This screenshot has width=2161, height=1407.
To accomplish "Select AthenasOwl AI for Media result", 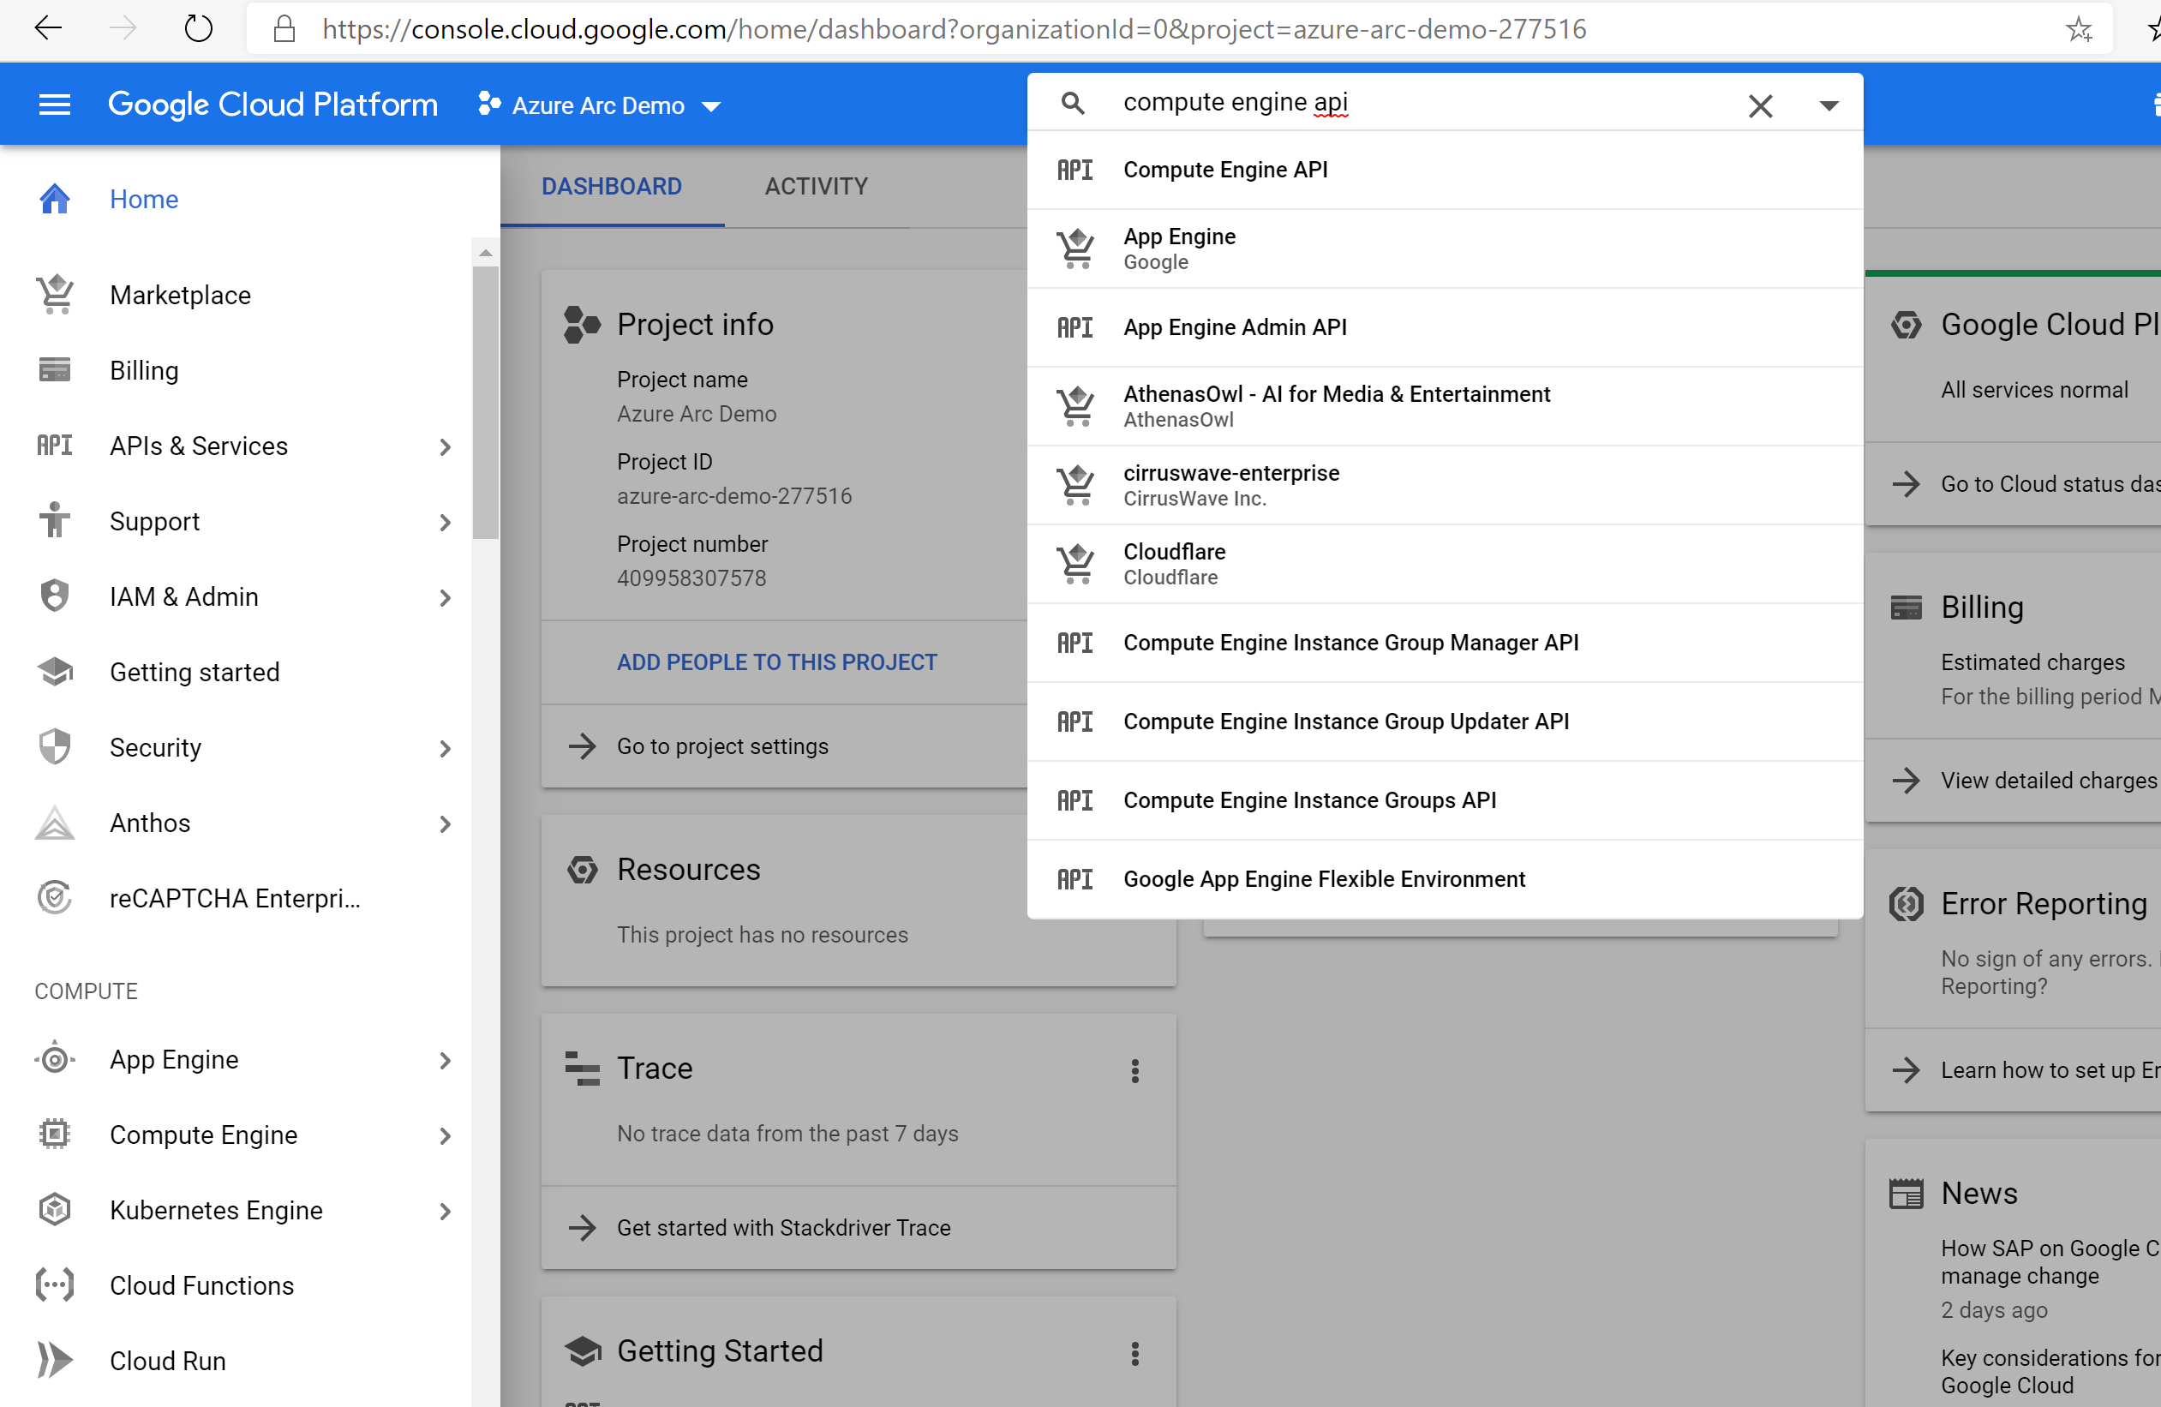I will coord(1445,406).
